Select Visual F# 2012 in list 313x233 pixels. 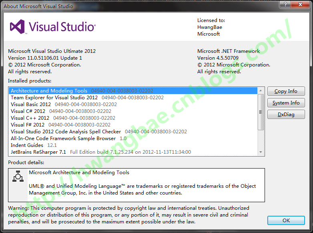tap(133, 125)
